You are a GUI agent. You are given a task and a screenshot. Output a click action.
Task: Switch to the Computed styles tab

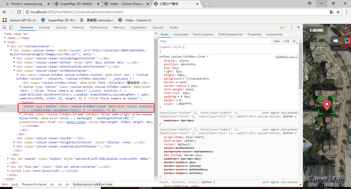coord(181,34)
